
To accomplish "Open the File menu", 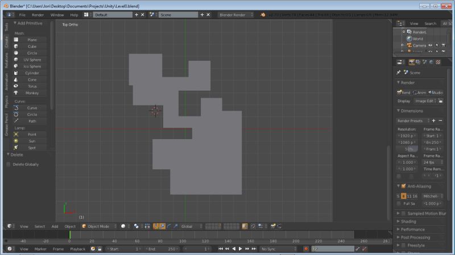I will click(22, 15).
